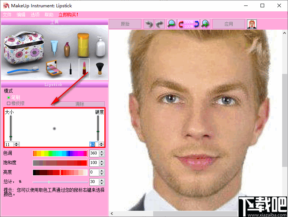Click the horizontal scrollbar thumb
This screenshot has height=217, width=288.
(195, 214)
